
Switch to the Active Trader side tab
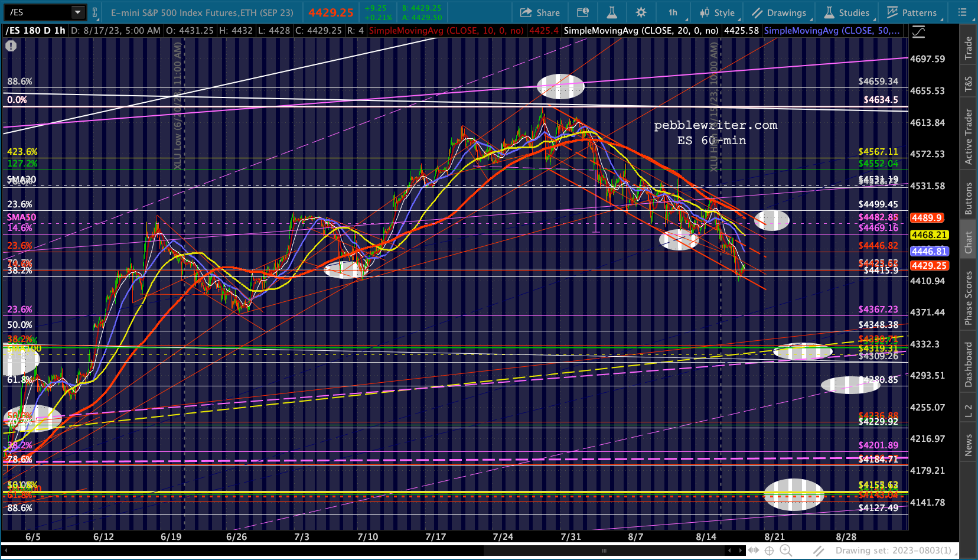tap(969, 136)
